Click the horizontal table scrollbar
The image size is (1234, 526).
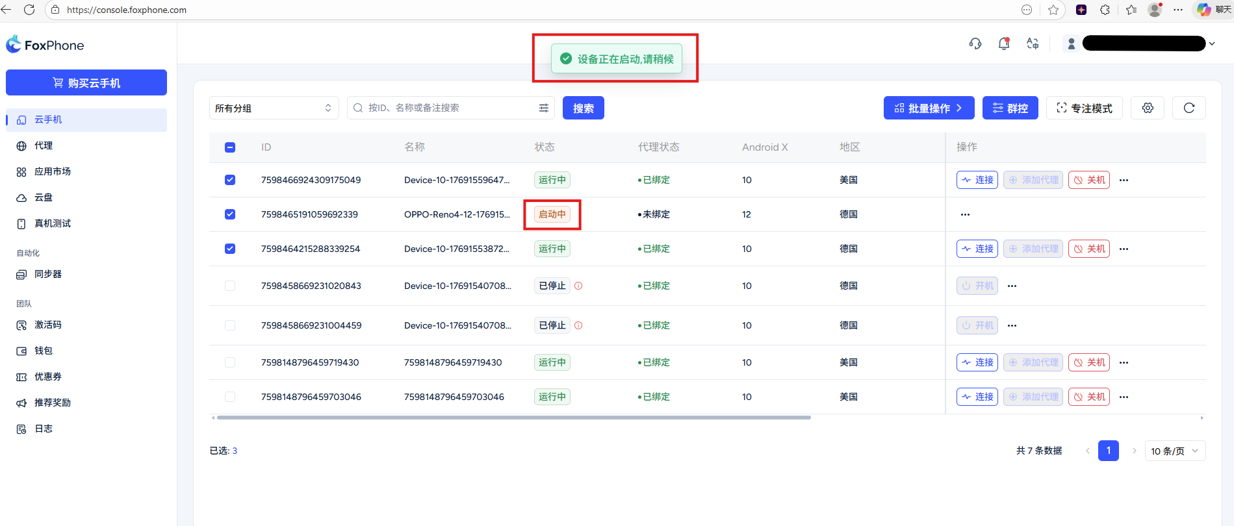pos(513,418)
